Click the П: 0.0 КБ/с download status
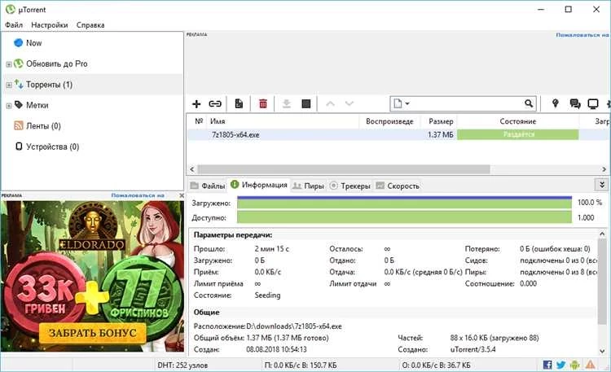The width and height of the screenshot is (611, 372). point(301,365)
